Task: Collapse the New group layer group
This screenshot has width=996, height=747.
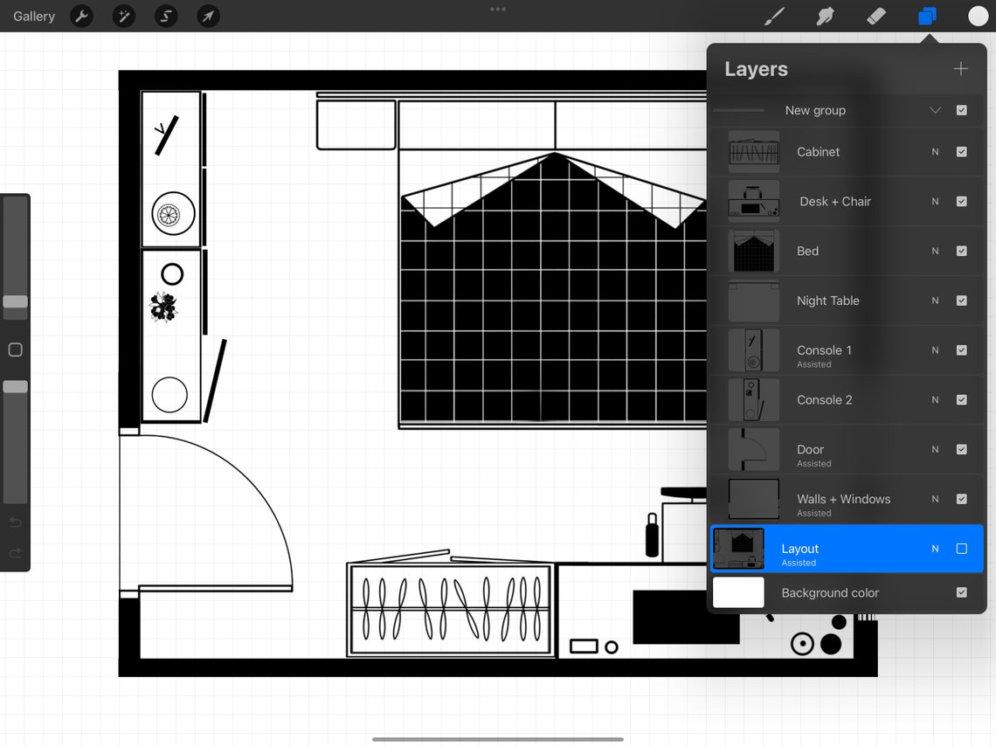Action: click(934, 110)
